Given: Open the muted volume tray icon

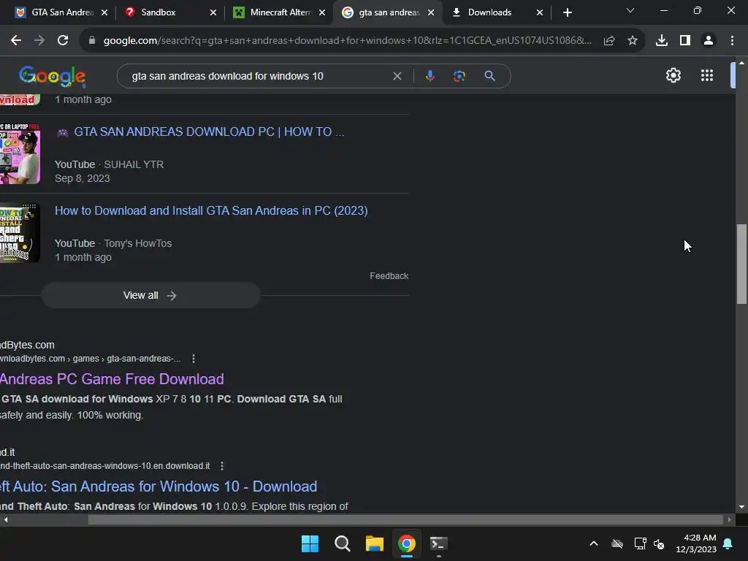Looking at the screenshot, I should [x=659, y=543].
